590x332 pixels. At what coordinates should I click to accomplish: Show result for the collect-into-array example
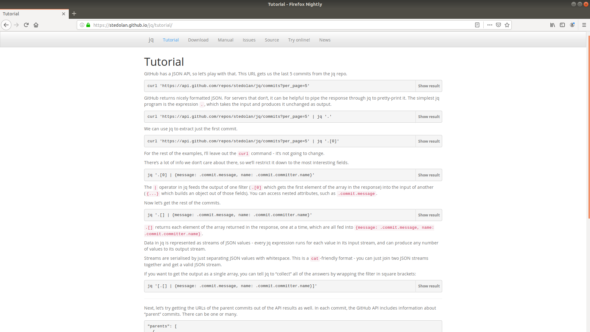(x=429, y=286)
